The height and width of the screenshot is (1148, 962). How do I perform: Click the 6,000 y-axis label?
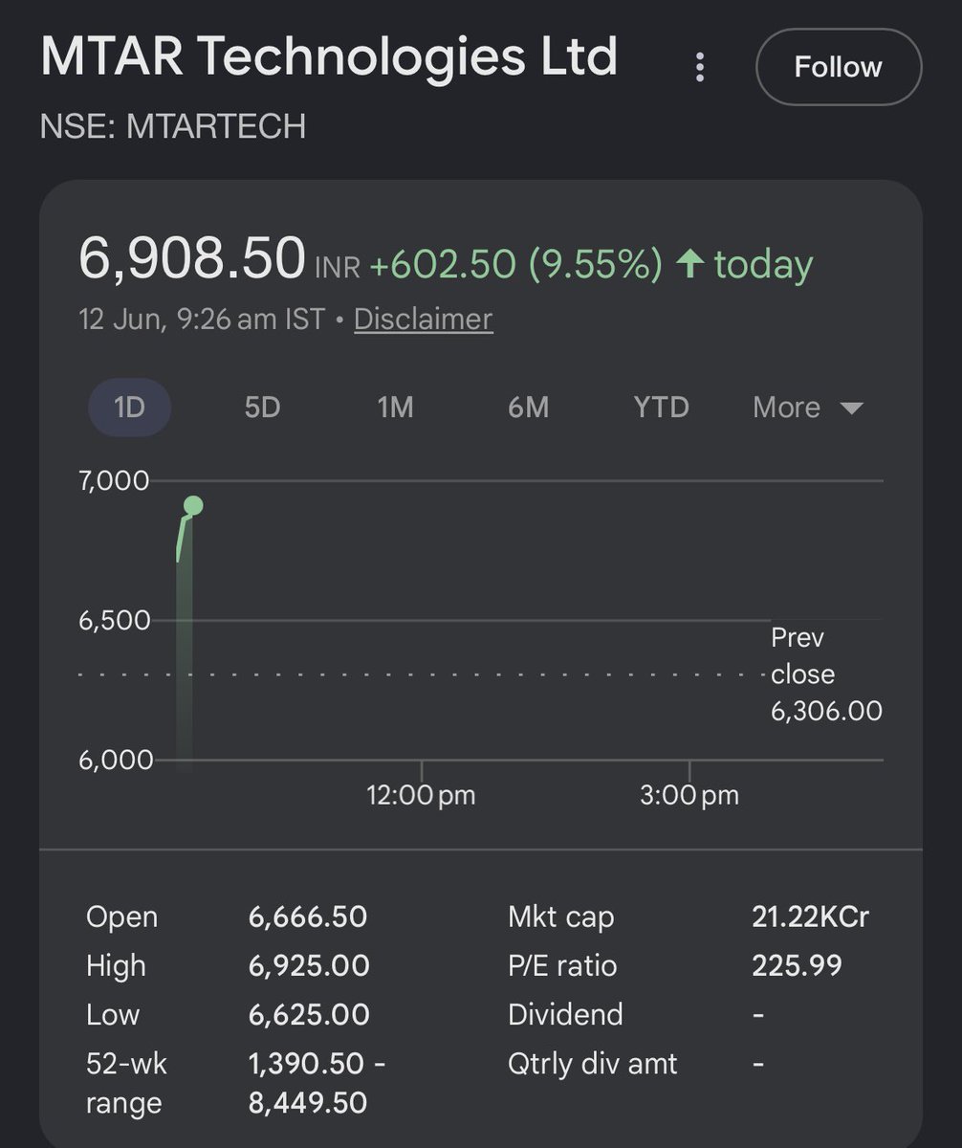point(115,760)
